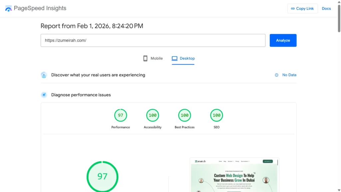The image size is (341, 192).
Task: Click the scroll-to-top arrow above scrollbar
Action: click(338, 3)
